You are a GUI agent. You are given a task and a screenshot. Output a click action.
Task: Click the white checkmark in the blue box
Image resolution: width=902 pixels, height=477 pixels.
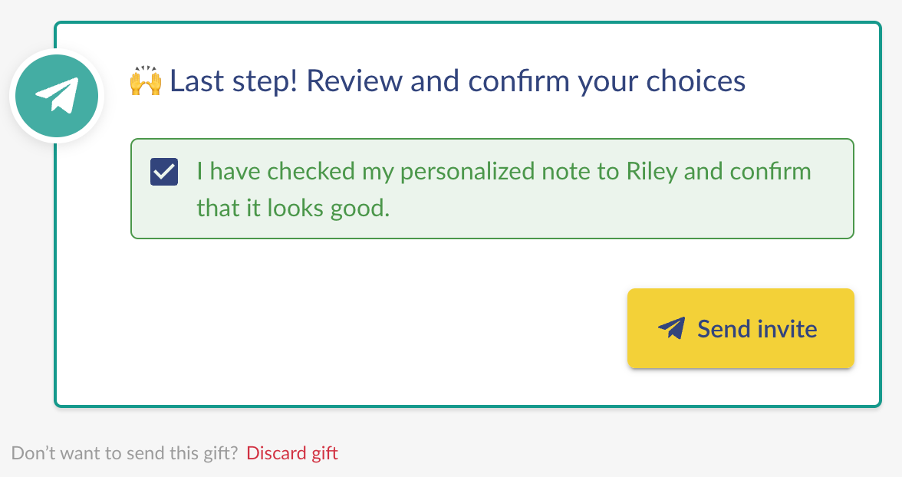[164, 172]
